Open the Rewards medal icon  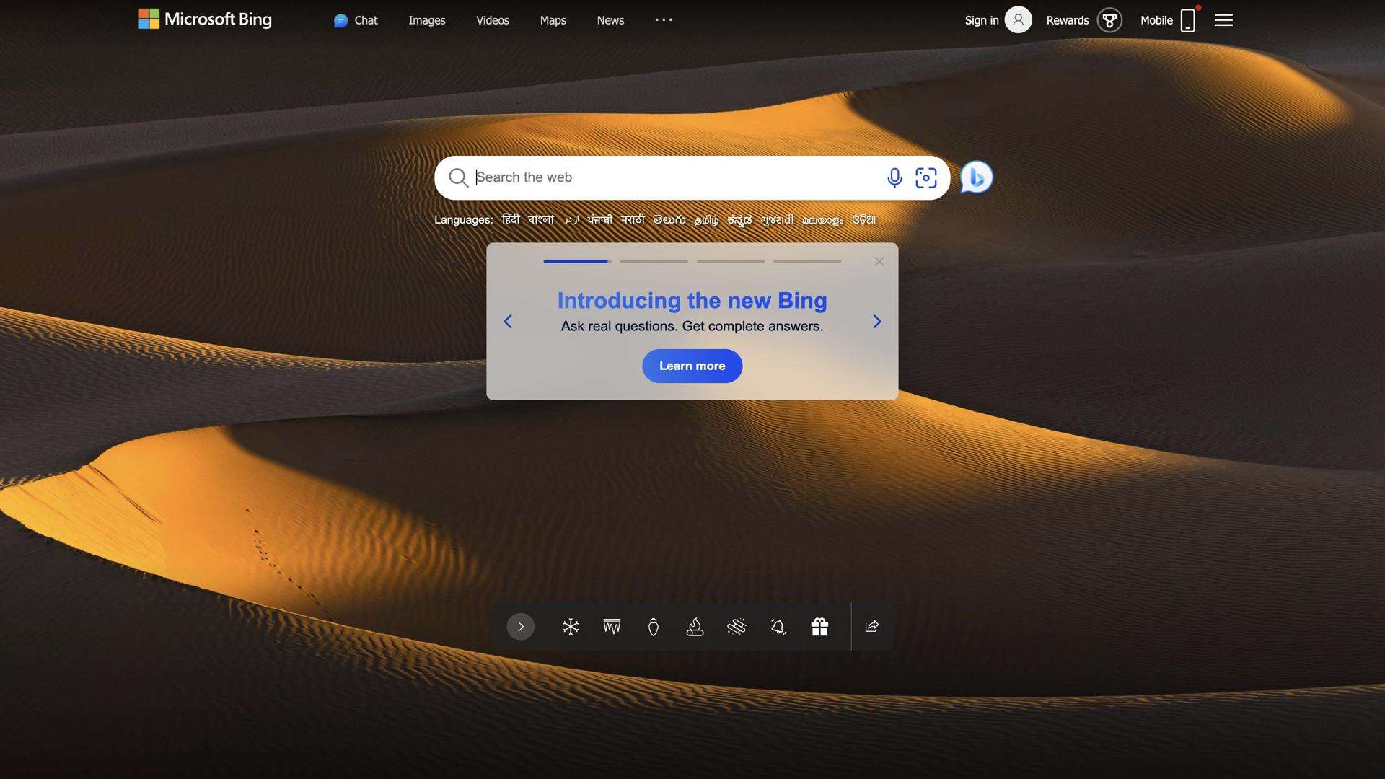1109,20
